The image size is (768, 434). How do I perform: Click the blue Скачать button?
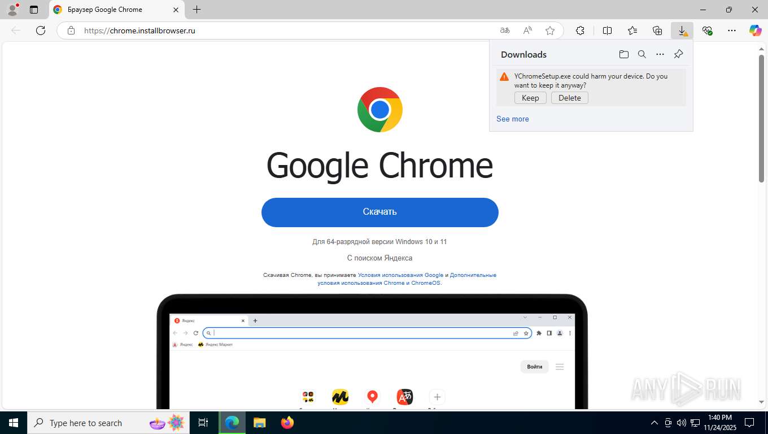pyautogui.click(x=380, y=212)
